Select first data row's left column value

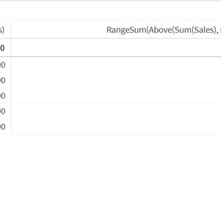coord(2,65)
